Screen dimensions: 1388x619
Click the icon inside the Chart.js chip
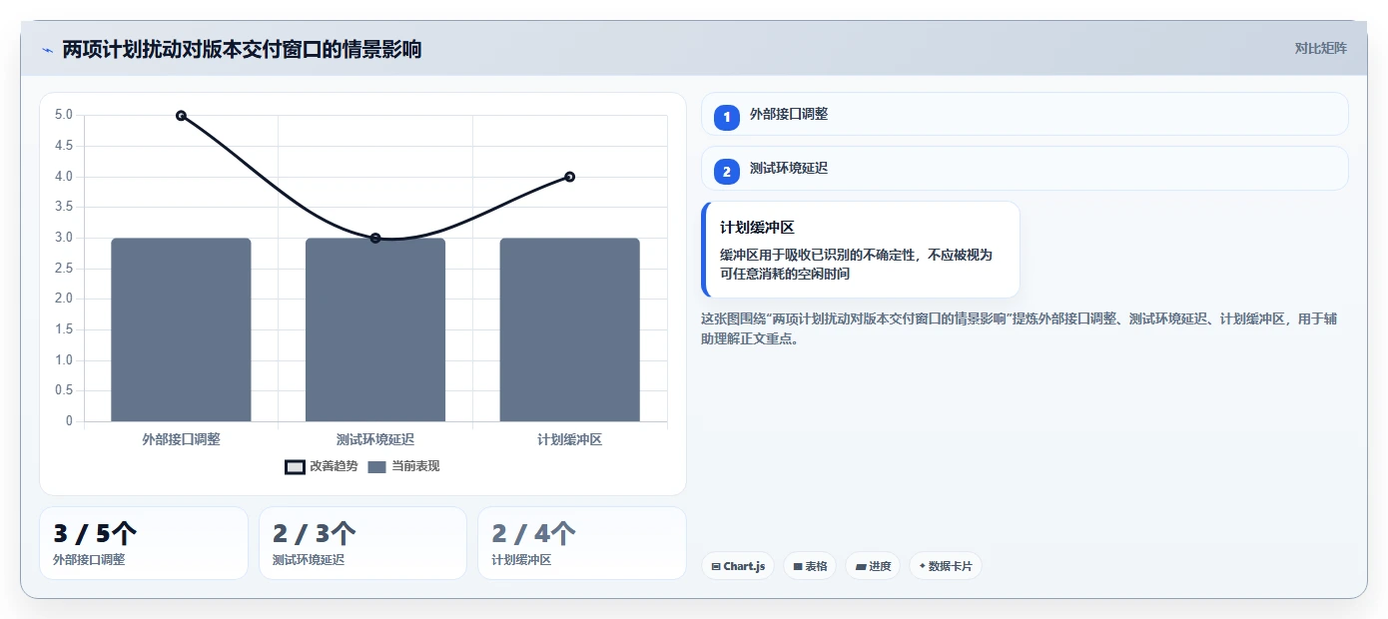click(716, 567)
